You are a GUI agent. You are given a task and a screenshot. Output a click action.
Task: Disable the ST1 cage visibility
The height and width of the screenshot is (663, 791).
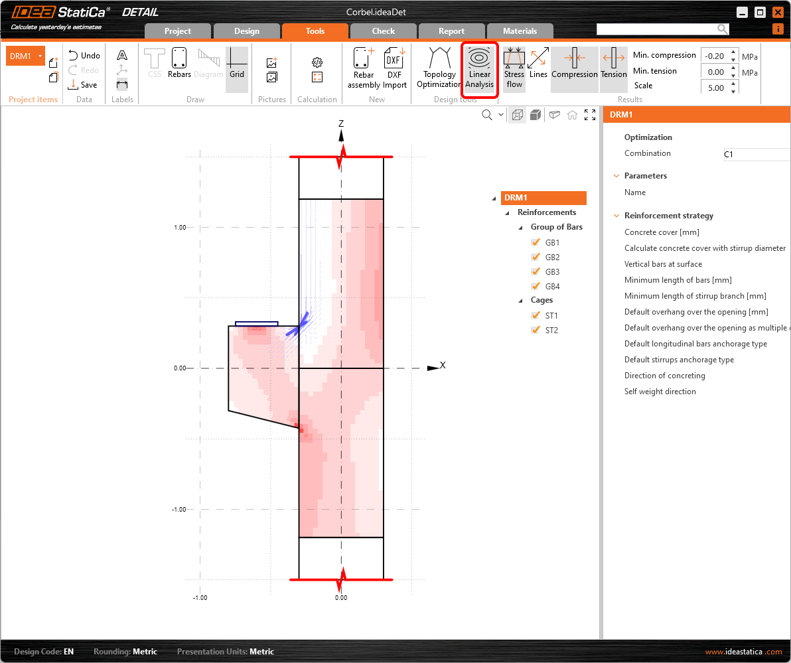click(x=536, y=315)
